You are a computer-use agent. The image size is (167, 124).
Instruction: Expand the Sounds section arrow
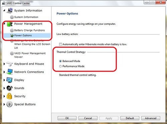pyautogui.click(x=4, y=88)
